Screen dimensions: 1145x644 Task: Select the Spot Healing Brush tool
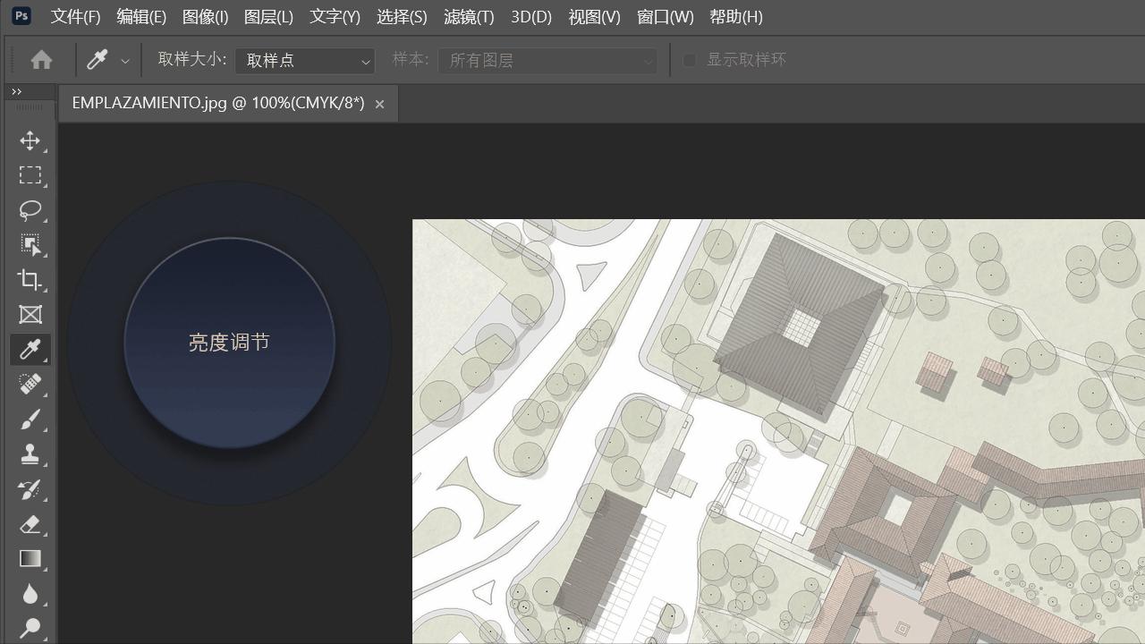(x=30, y=384)
